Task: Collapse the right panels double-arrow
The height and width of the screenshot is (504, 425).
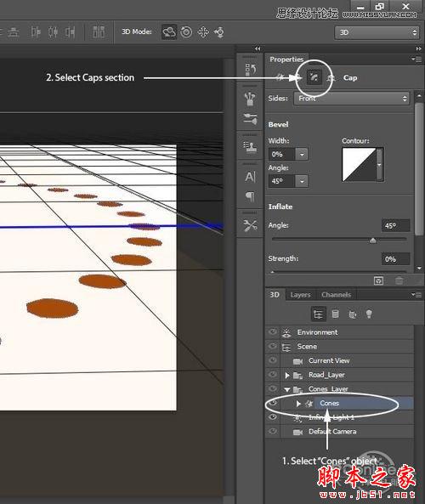Action: [418, 48]
